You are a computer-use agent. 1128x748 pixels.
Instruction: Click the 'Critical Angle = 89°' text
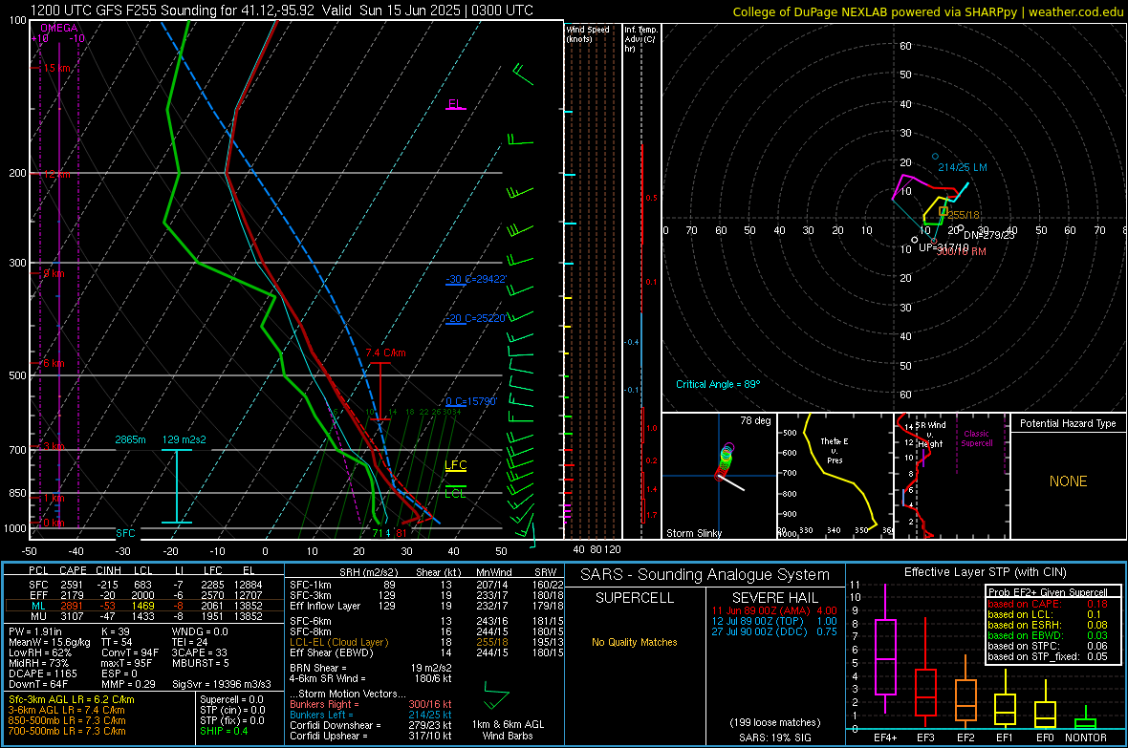pos(718,385)
